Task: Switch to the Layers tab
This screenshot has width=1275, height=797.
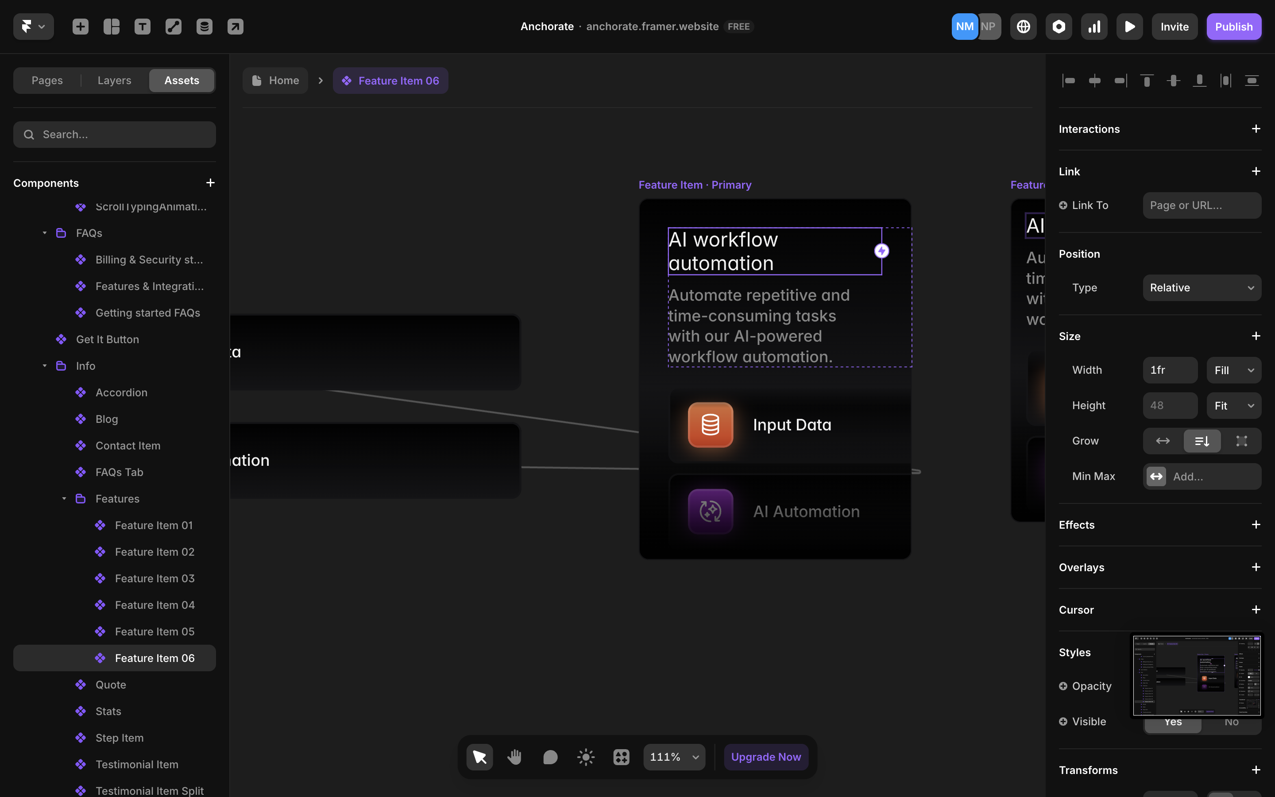Action: (114, 80)
